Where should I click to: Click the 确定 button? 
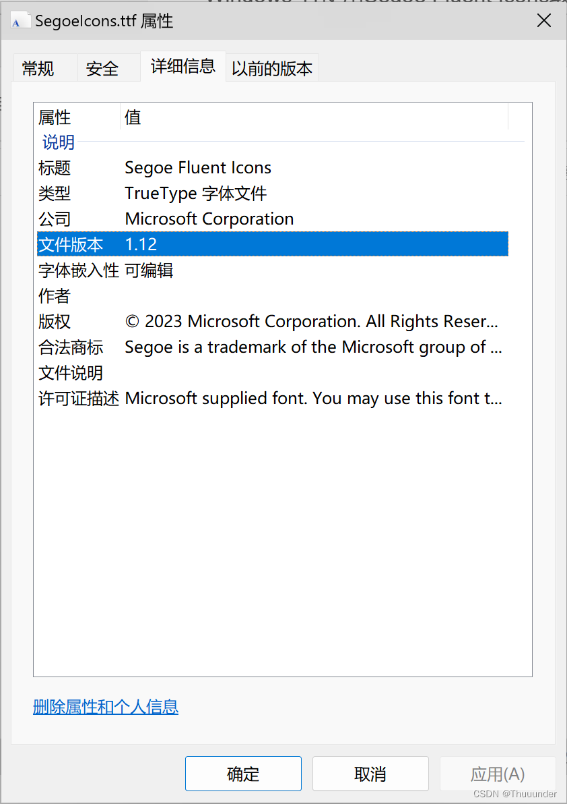click(x=243, y=774)
